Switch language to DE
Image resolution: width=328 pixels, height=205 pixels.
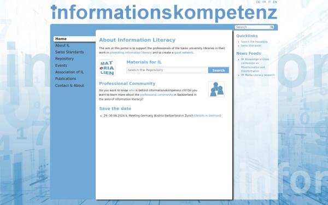[258, 2]
